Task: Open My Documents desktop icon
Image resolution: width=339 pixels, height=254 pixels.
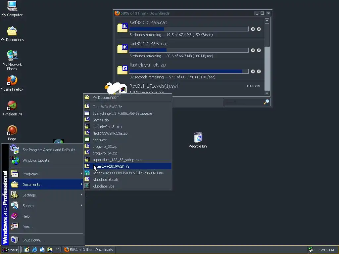Action: tap(12, 34)
